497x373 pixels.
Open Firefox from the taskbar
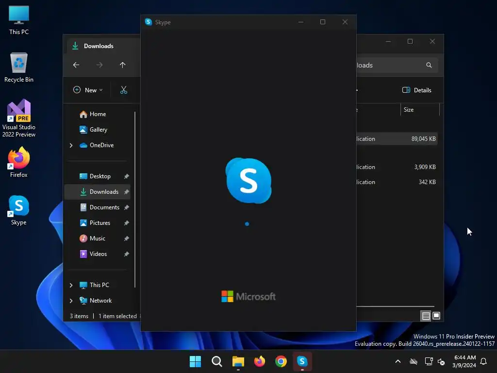[260, 361]
